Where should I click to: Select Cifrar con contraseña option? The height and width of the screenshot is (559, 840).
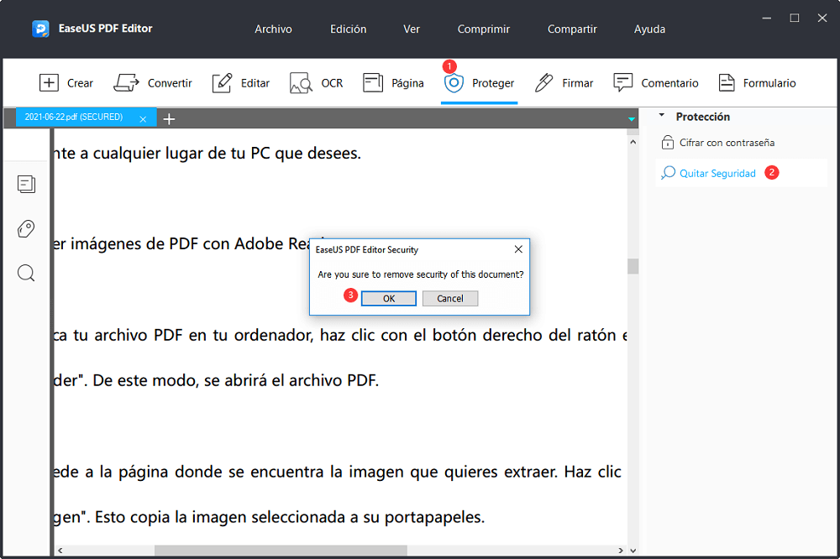[727, 143]
